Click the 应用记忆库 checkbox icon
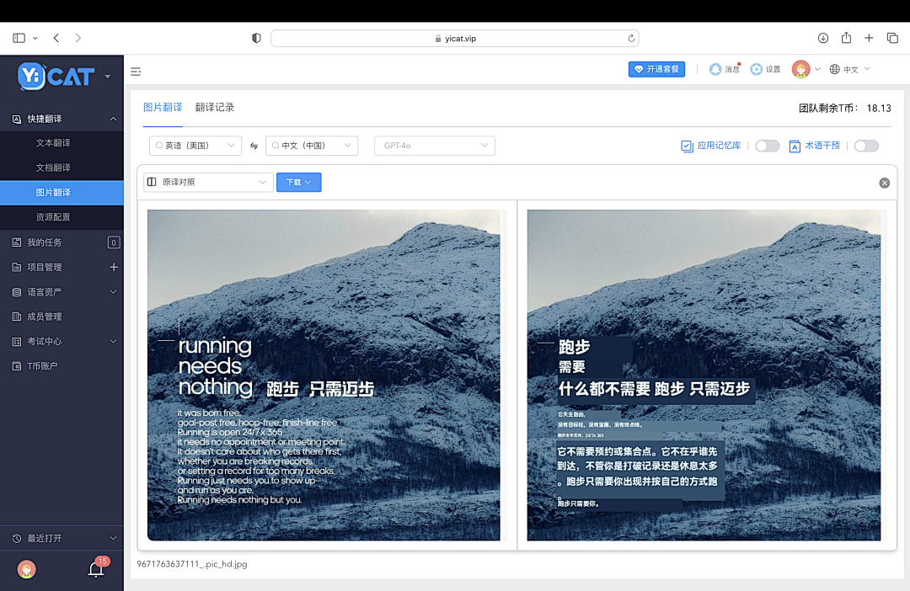910x591 pixels. (x=687, y=145)
